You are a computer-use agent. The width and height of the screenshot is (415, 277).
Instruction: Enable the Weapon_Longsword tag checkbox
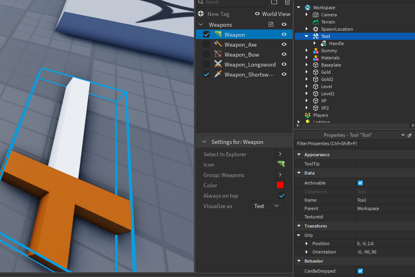(x=206, y=65)
